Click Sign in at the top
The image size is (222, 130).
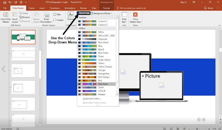183,2
